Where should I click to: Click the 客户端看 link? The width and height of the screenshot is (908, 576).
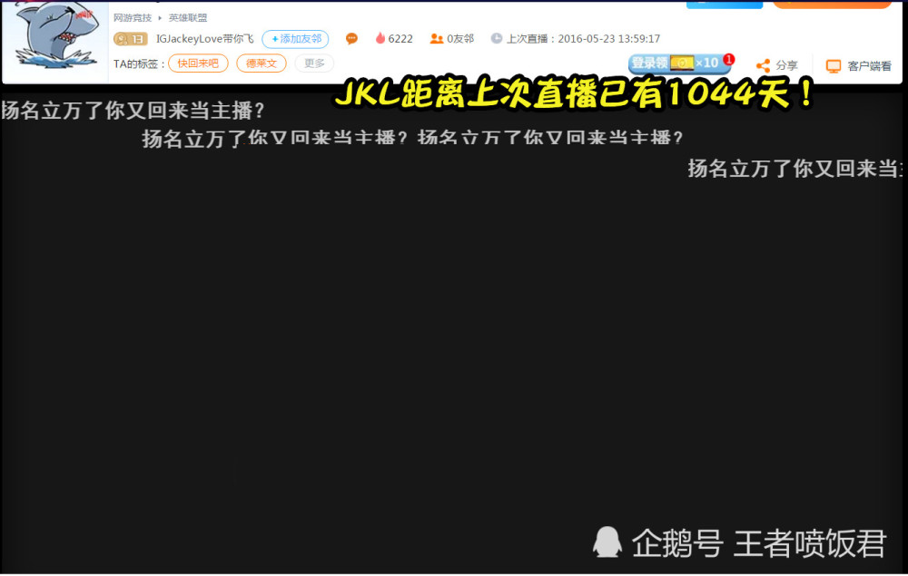coord(867,64)
